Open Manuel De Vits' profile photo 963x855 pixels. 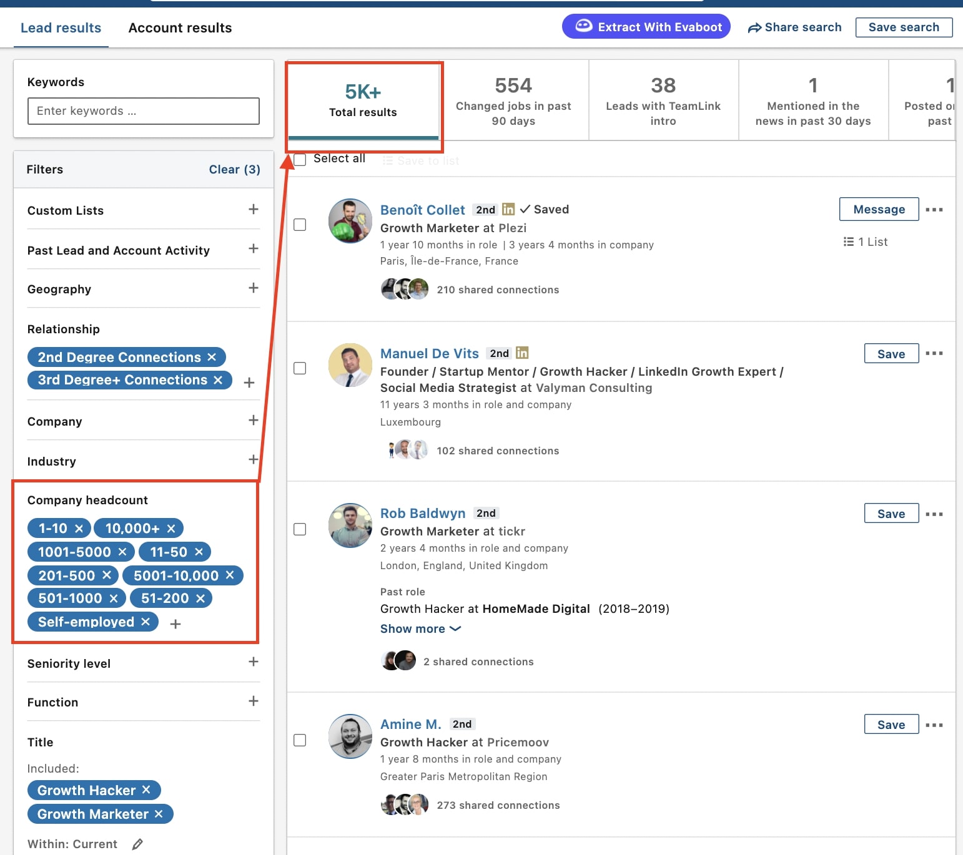tap(350, 365)
